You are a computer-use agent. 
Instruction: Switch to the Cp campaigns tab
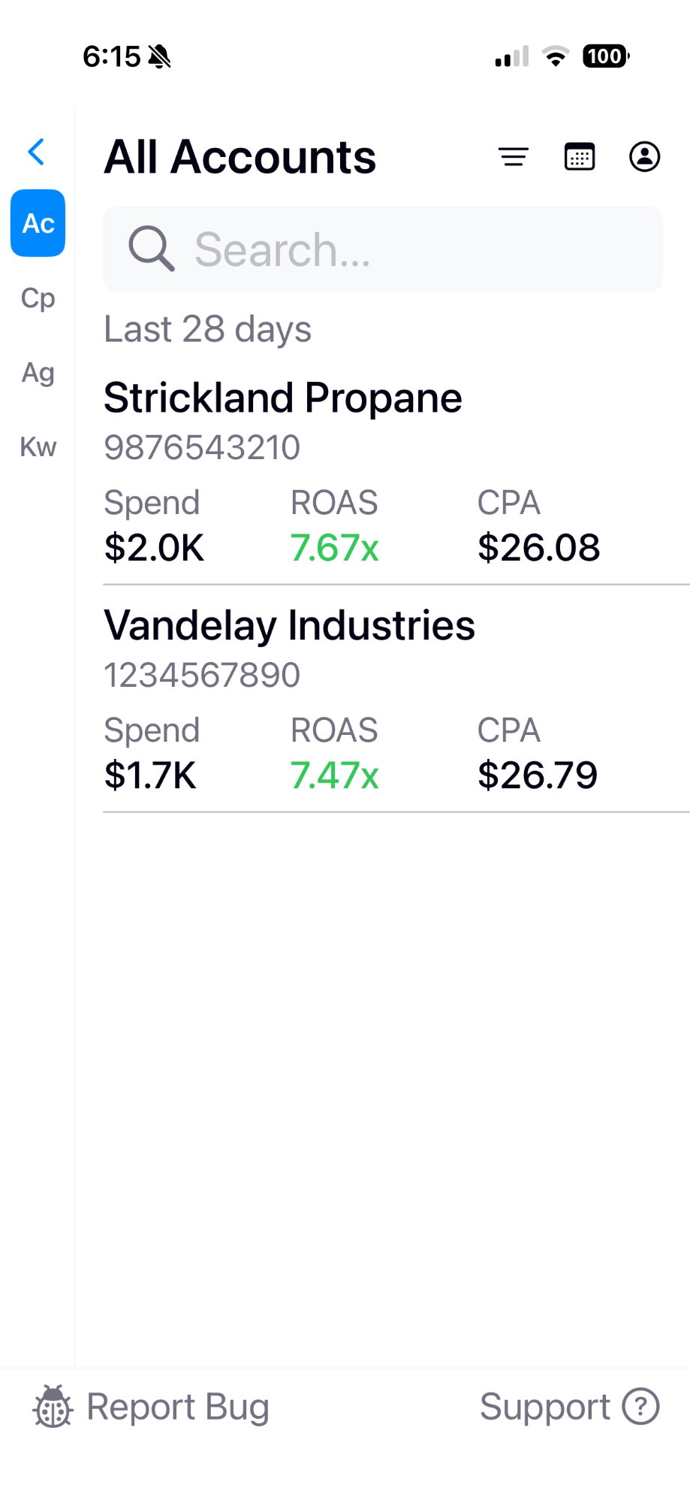(38, 298)
